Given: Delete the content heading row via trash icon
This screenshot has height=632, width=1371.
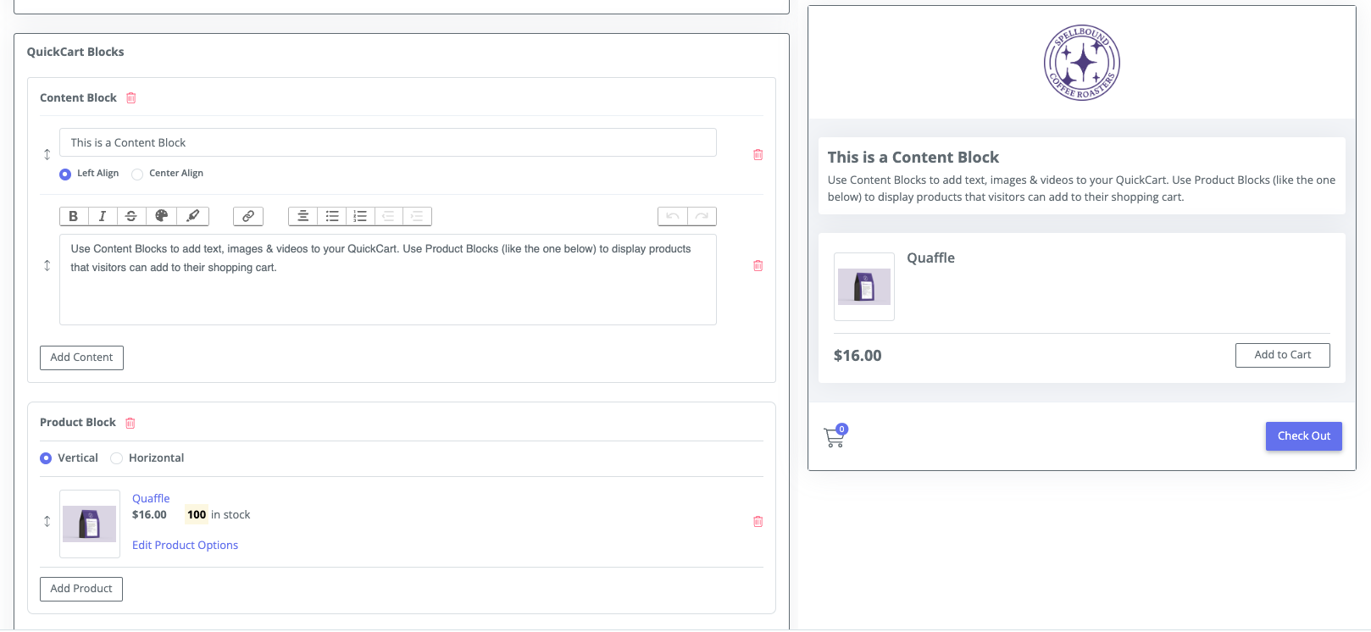Looking at the screenshot, I should (x=758, y=154).
